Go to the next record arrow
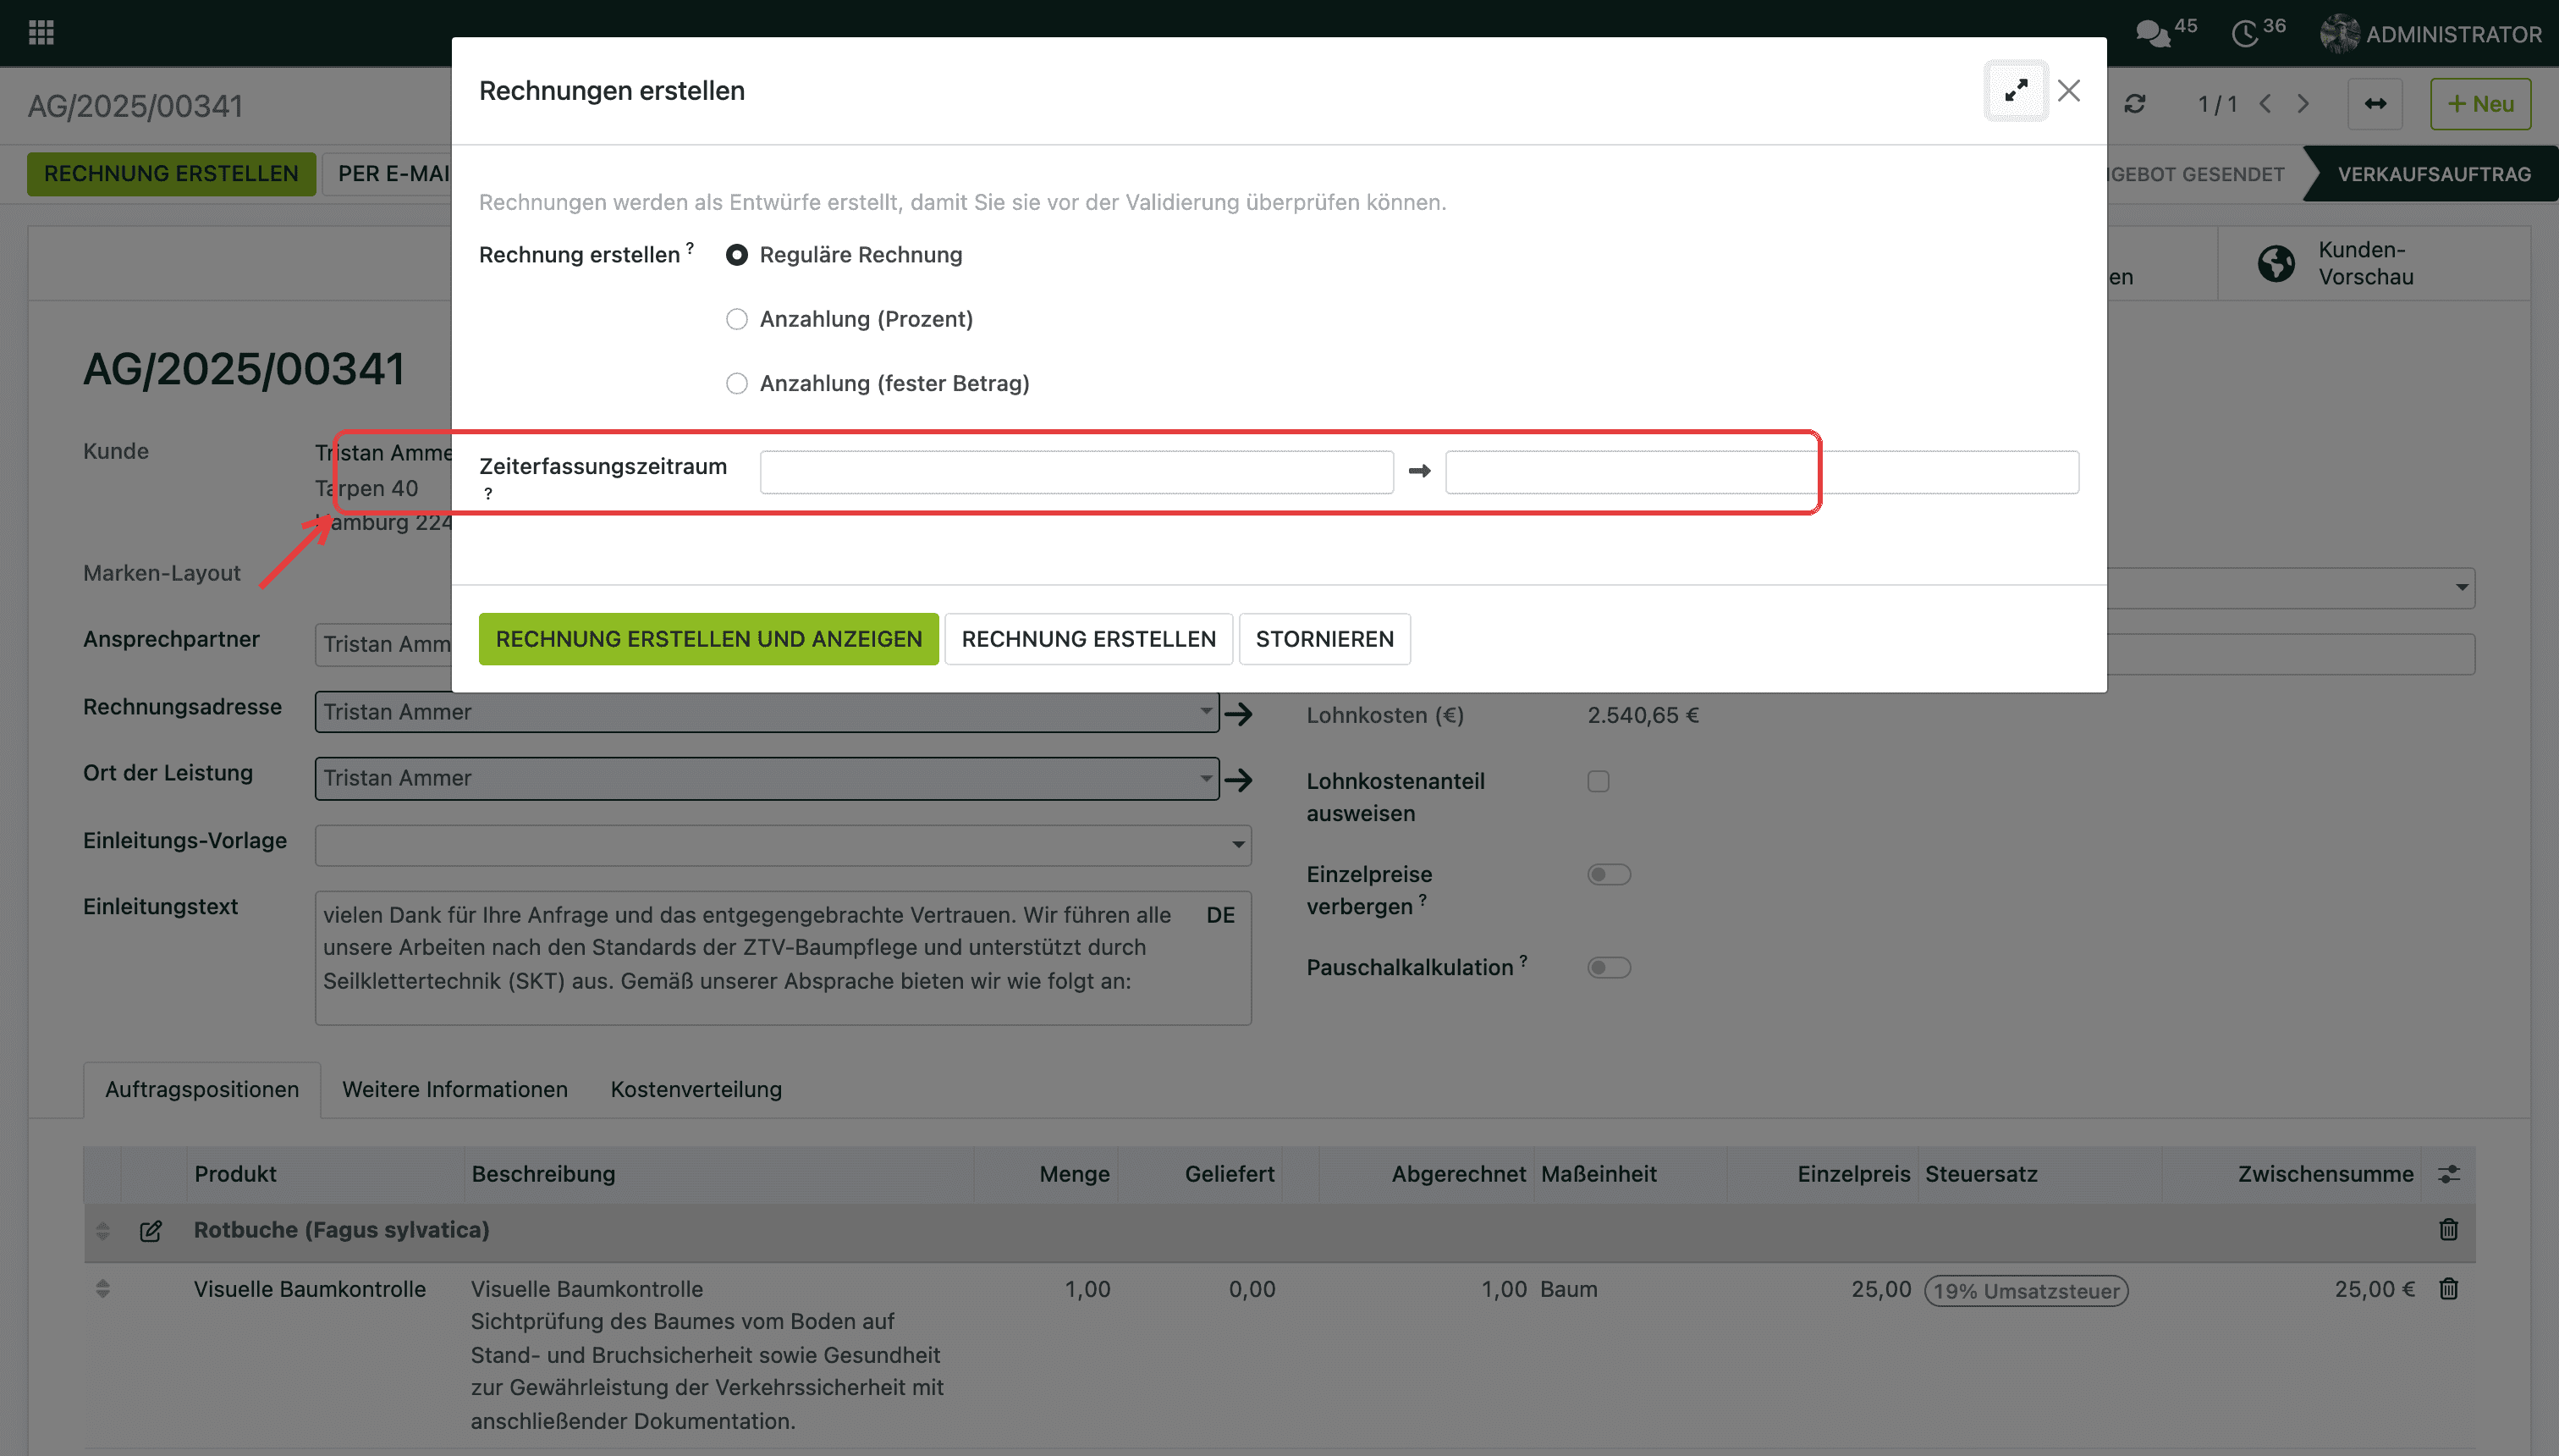Image resolution: width=2559 pixels, height=1456 pixels. [x=2303, y=104]
